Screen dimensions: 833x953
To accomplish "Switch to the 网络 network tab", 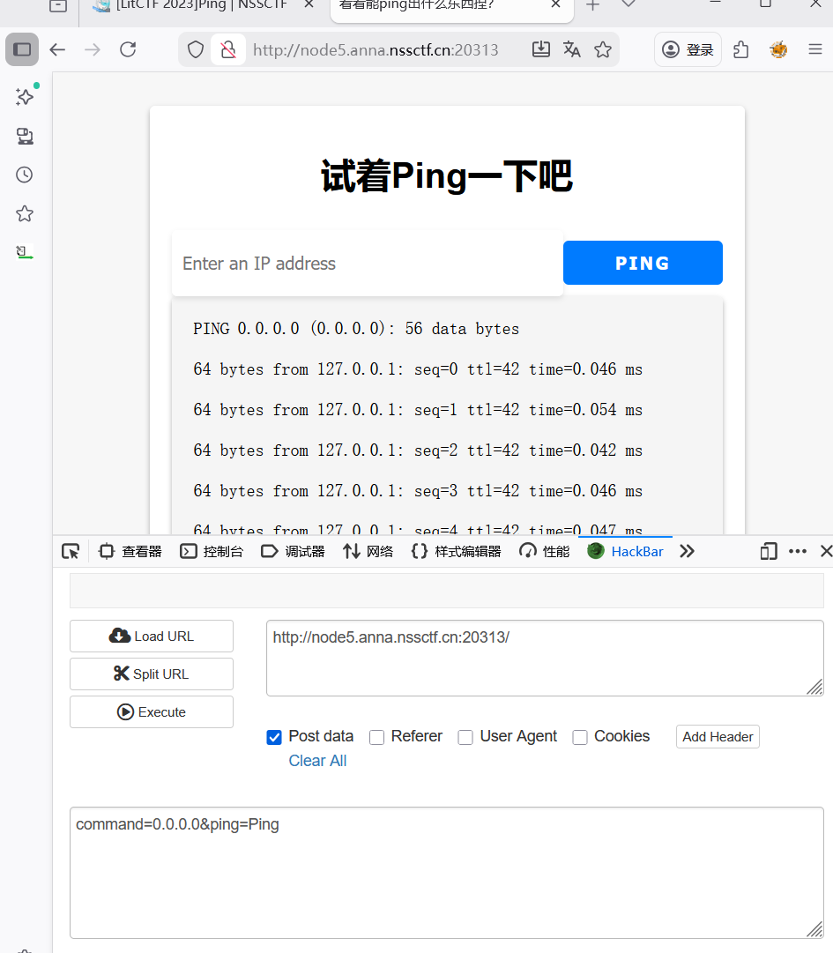I will (368, 551).
